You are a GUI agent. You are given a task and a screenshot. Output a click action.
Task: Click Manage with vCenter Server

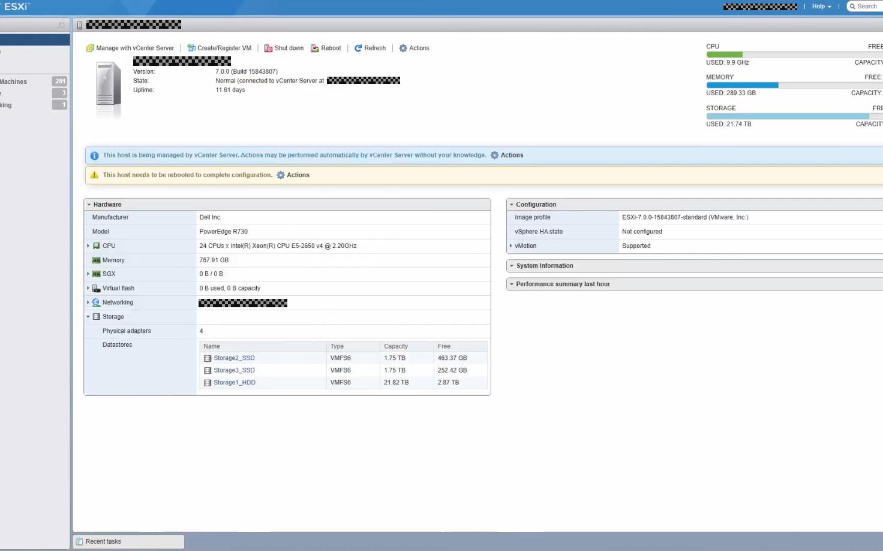pyautogui.click(x=130, y=48)
